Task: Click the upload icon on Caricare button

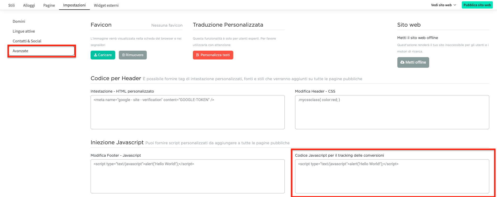Action: (96, 55)
